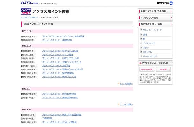Click the 【群馬県北群馬郡】 location label
Image resolution: width=194 pixels, height=127 pixels.
29,37
